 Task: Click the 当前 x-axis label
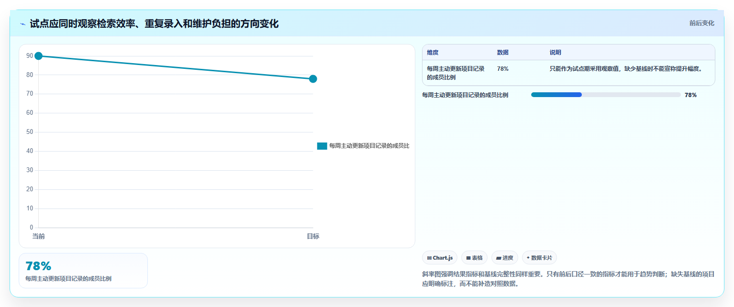38,236
